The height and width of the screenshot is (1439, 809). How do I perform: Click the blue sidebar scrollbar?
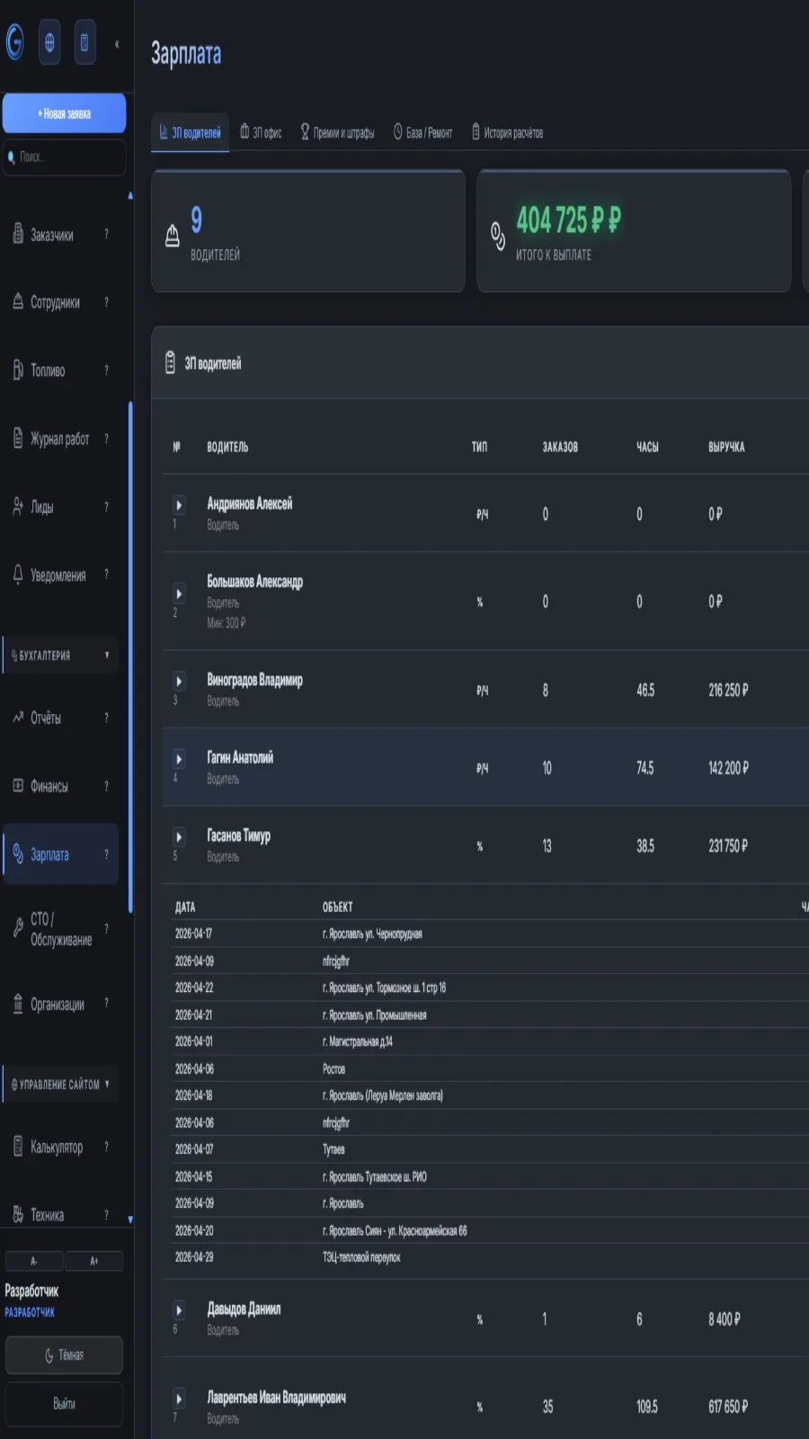pos(130,657)
